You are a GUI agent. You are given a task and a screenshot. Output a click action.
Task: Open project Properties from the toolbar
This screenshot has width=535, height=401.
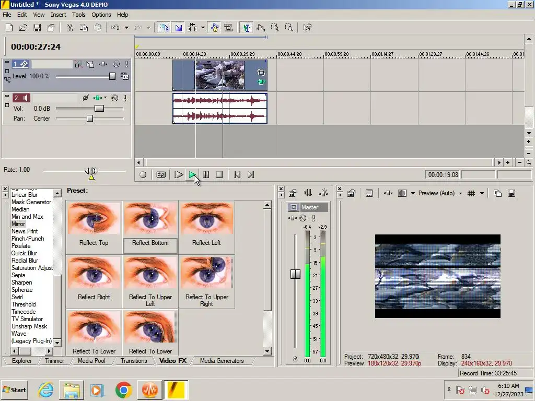coord(51,28)
